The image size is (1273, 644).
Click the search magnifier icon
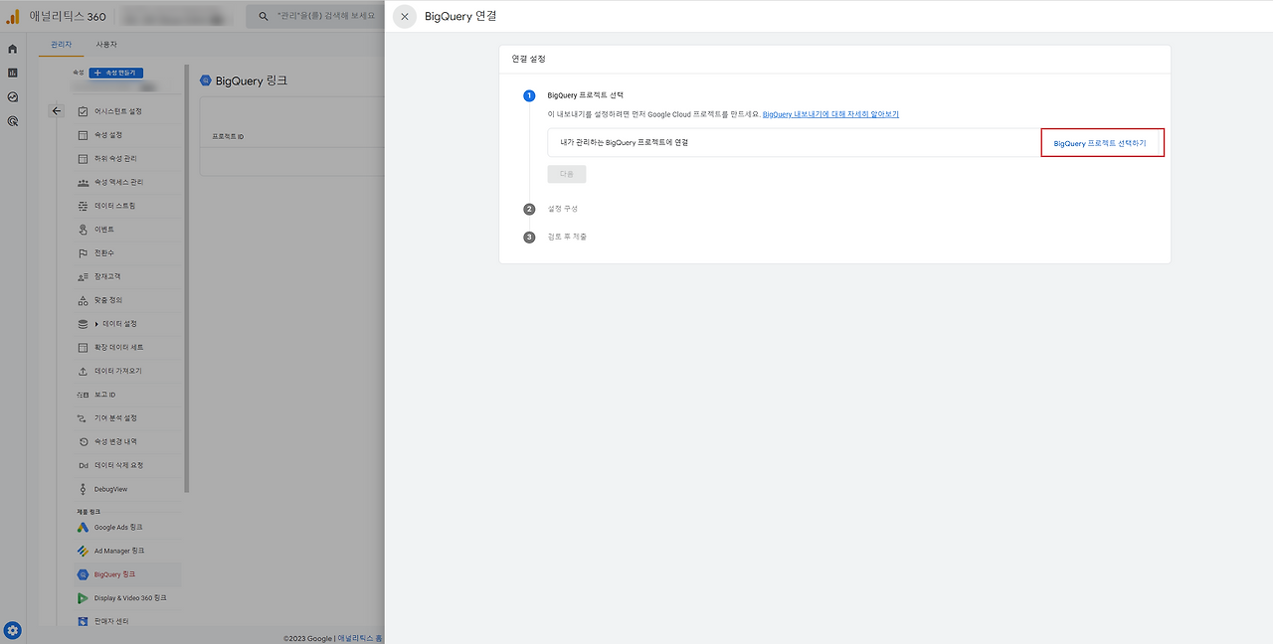264,16
